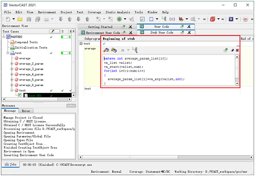Click the second test-compile icon in stub editor

(x=114, y=50)
